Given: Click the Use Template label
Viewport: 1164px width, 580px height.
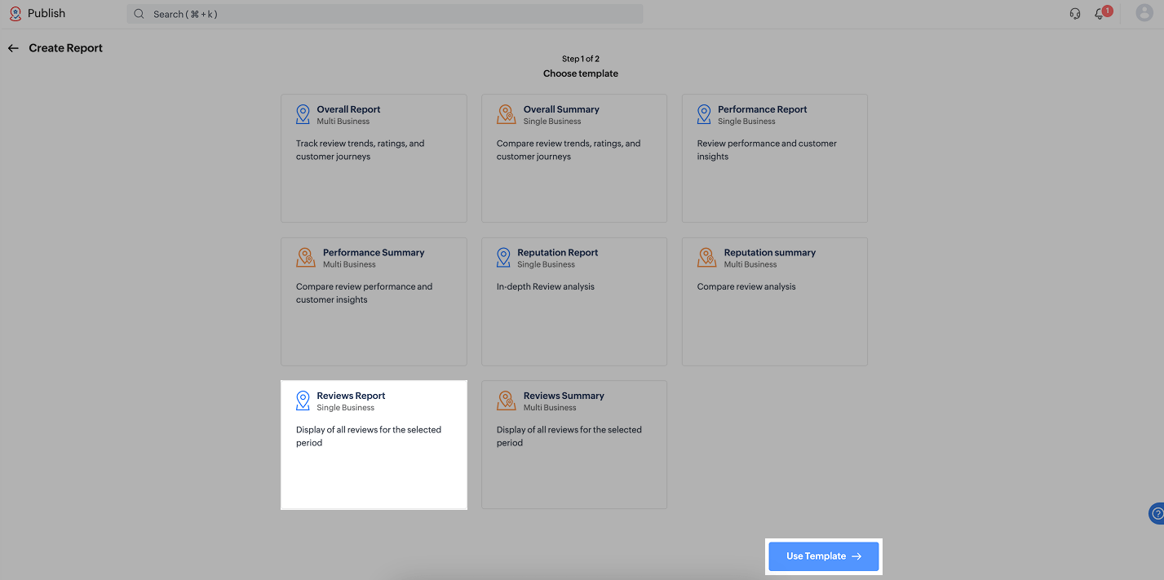Looking at the screenshot, I should coord(816,556).
